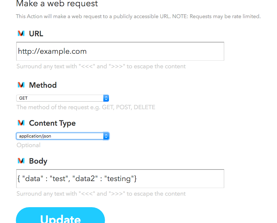Click the GET, POST, DELETE method hint
The image size is (277, 223).
[x=86, y=107]
